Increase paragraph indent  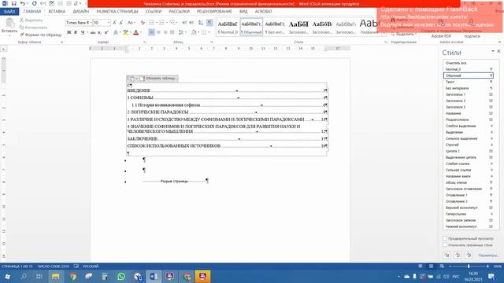point(191,23)
